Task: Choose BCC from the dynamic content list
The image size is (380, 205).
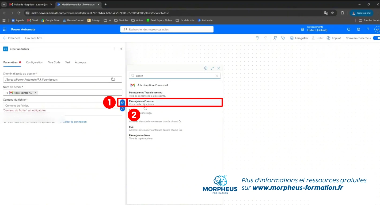Action: (175, 128)
